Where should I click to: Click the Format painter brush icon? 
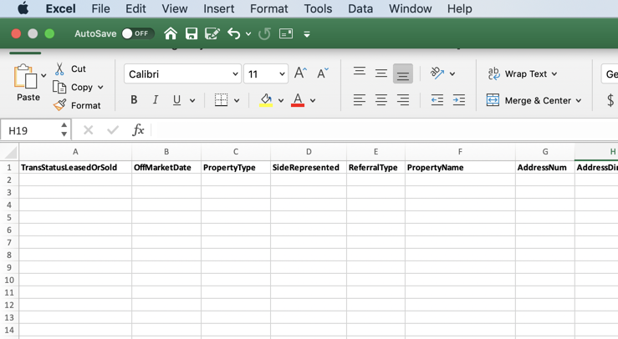pos(59,105)
